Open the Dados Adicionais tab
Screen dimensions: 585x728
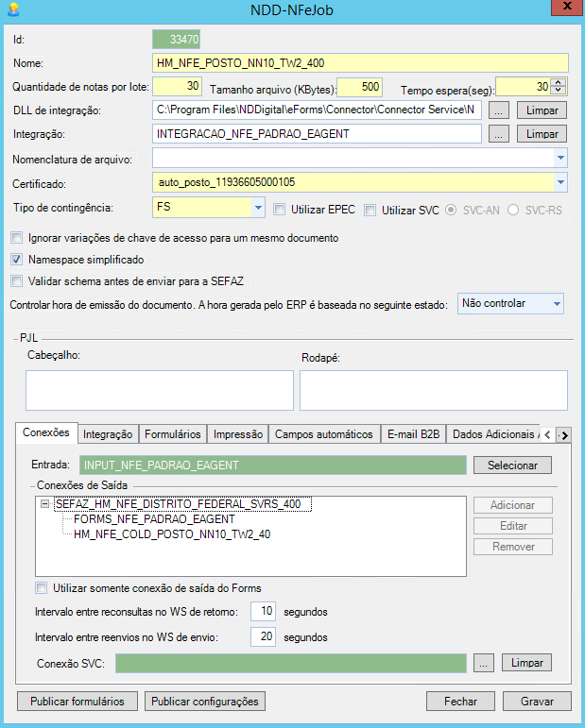pyautogui.click(x=493, y=434)
